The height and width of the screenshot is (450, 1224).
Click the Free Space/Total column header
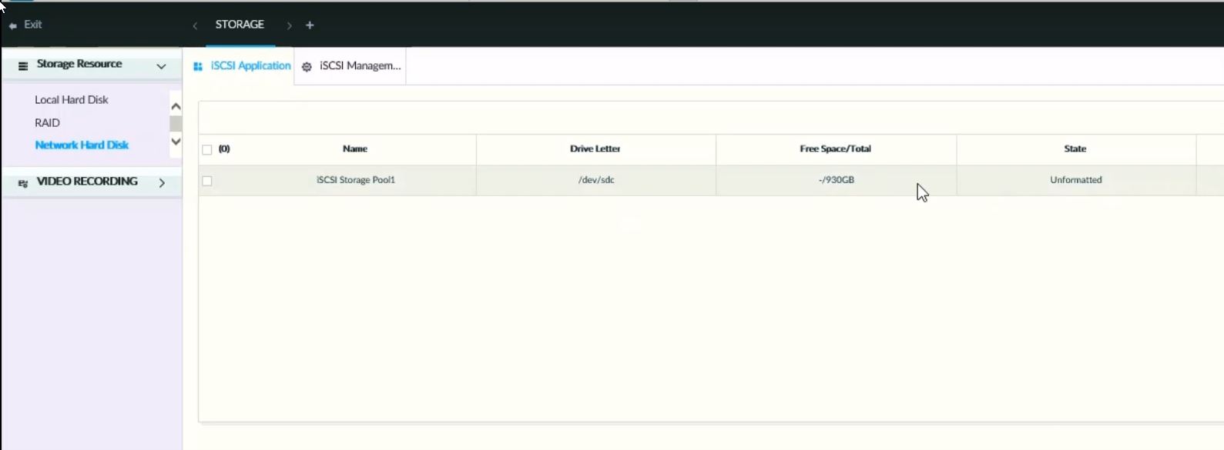click(x=836, y=148)
